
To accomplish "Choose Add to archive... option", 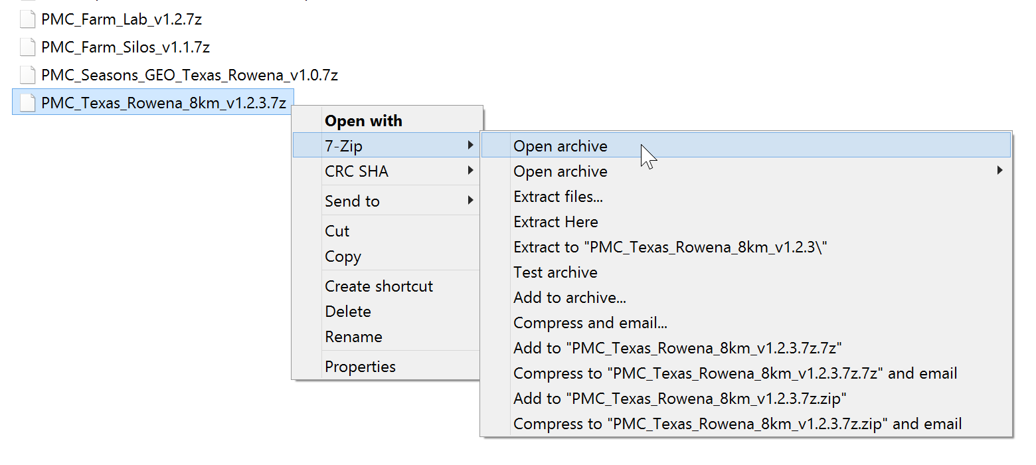I will coord(746,298).
